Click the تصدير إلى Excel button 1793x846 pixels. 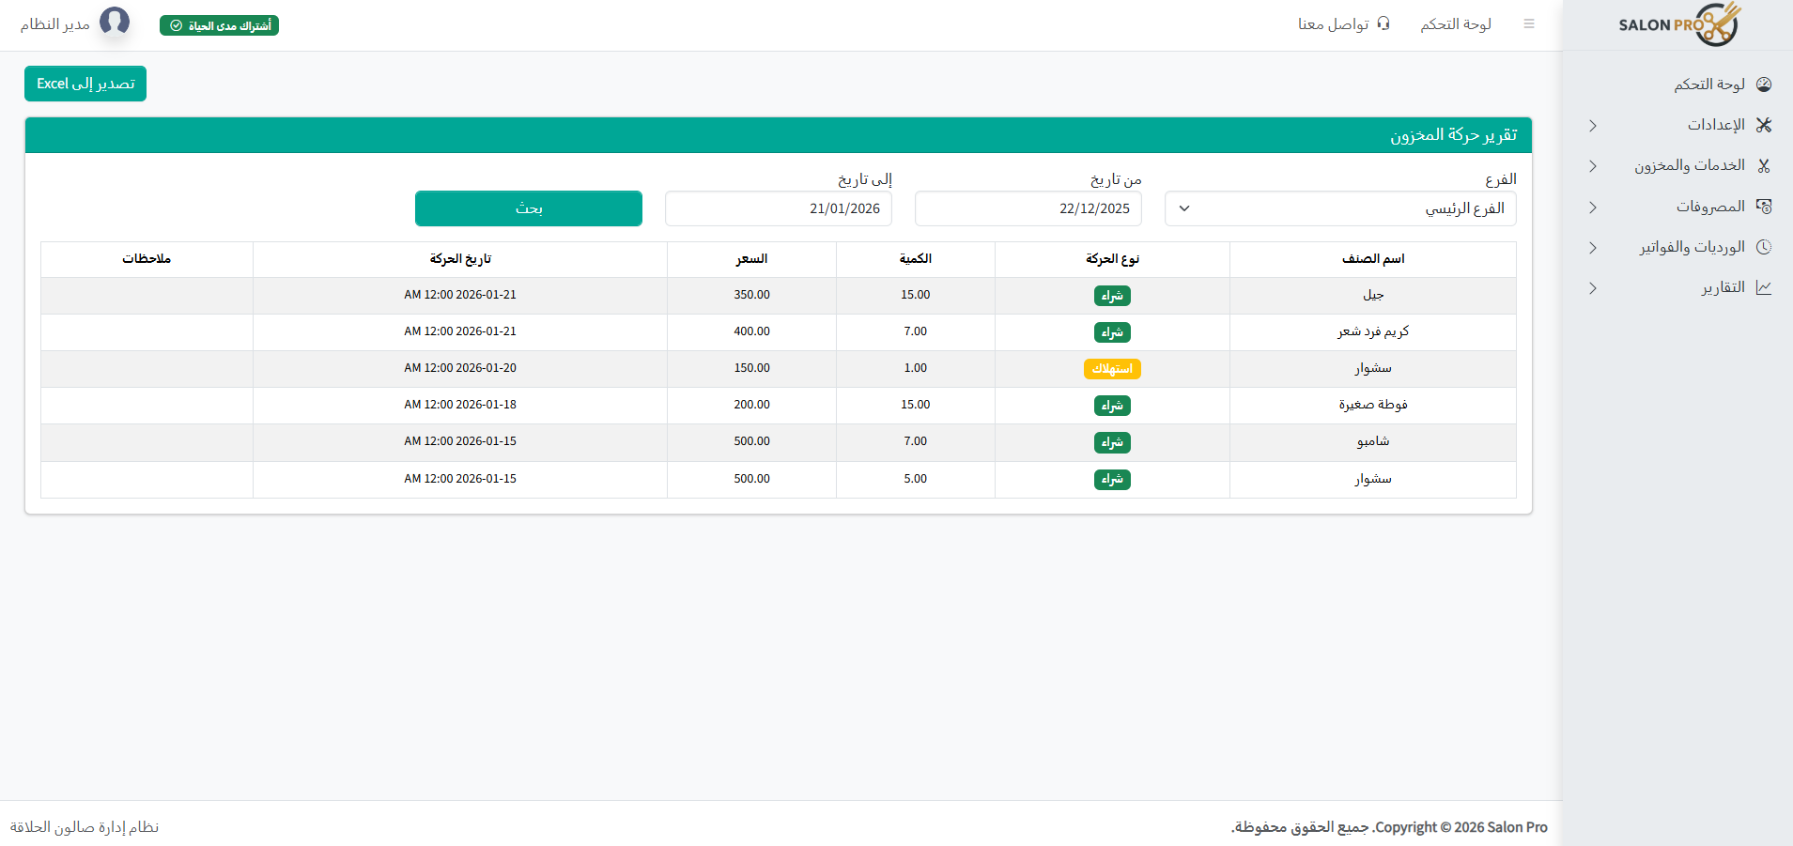[x=85, y=84]
